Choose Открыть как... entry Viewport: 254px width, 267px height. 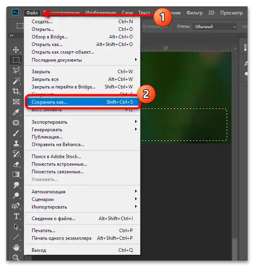pos(82,44)
